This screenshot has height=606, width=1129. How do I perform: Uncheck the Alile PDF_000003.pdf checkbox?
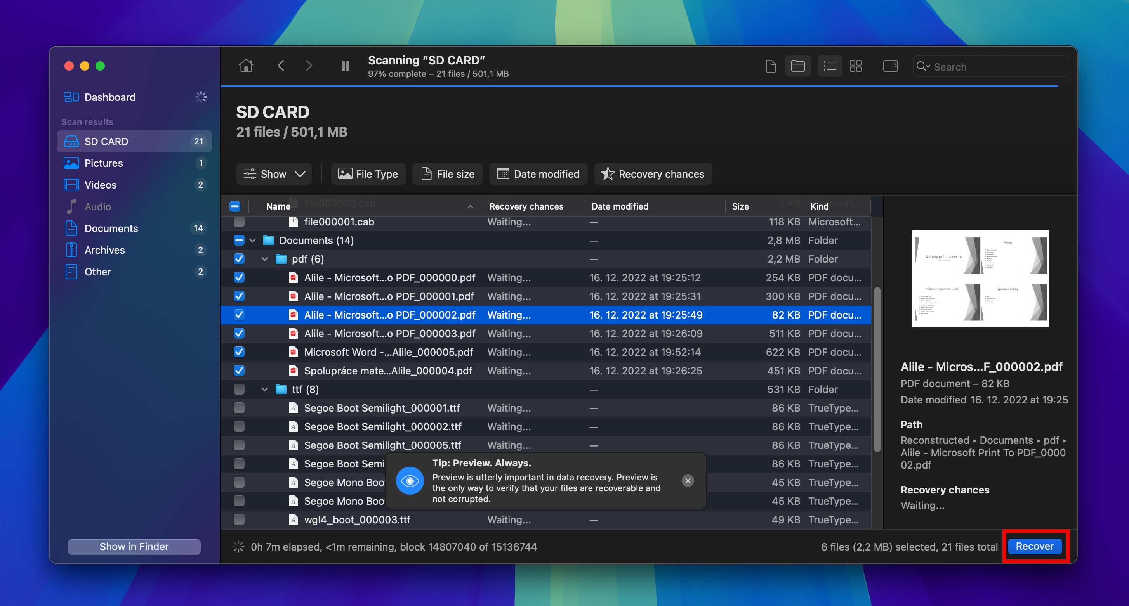239,334
